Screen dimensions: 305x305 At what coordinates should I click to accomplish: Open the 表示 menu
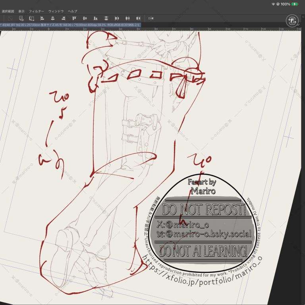21,11
